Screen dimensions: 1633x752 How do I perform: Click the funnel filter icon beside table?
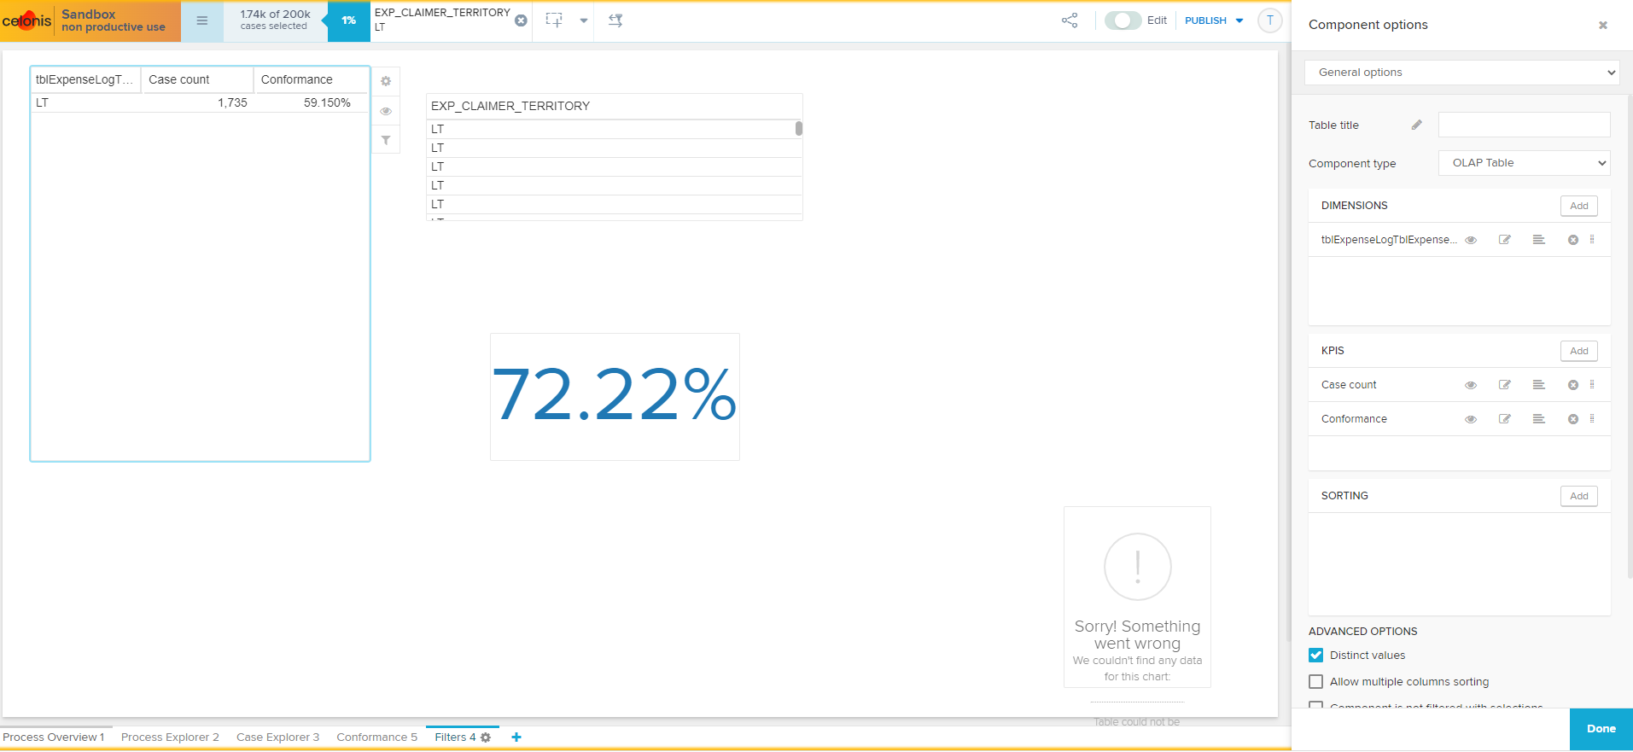tap(386, 140)
